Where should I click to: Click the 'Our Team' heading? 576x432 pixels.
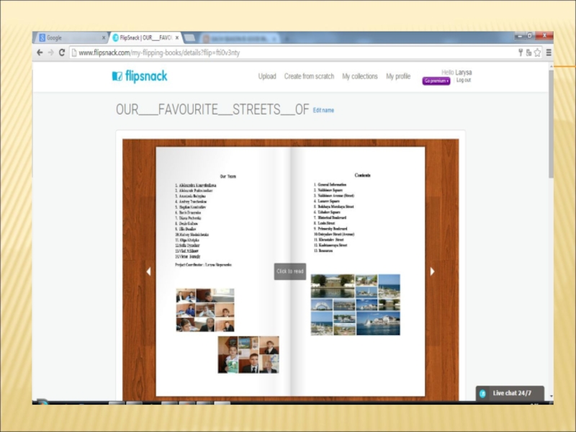click(228, 176)
